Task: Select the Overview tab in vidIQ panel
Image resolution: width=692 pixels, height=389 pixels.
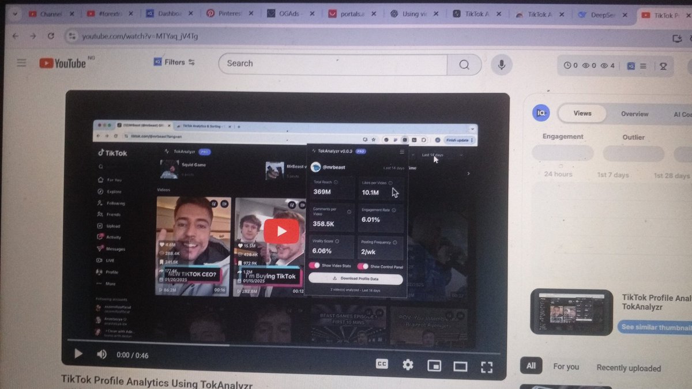Action: tap(634, 114)
